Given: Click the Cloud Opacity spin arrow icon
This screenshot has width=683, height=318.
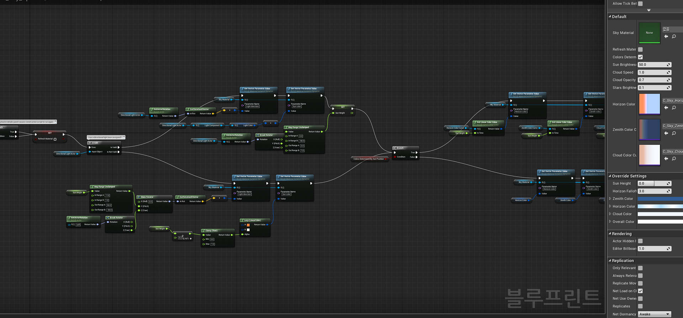Looking at the screenshot, I should point(669,80).
